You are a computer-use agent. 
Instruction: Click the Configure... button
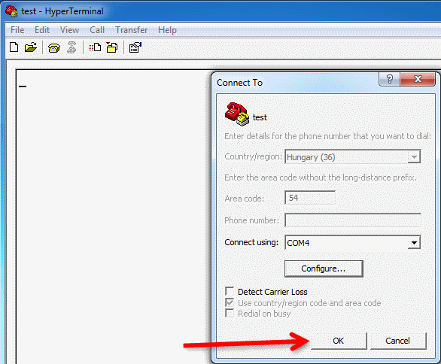pos(324,268)
